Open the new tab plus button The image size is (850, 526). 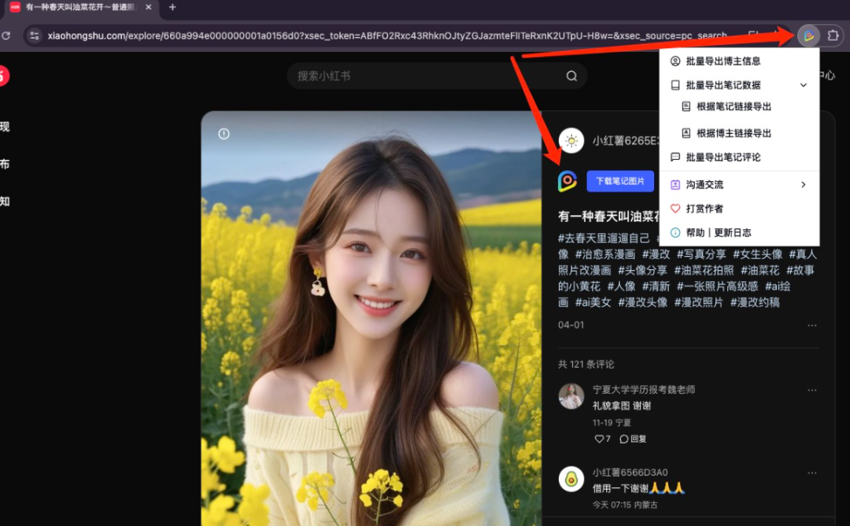pyautogui.click(x=172, y=7)
